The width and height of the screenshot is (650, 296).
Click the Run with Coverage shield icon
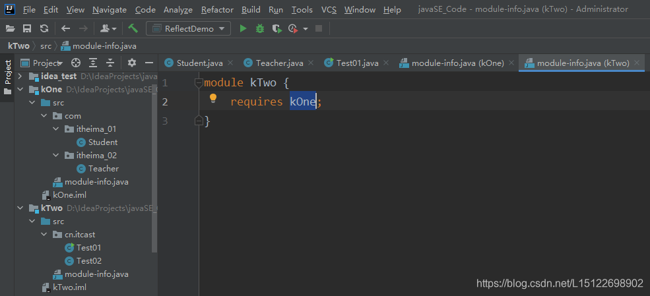(x=276, y=28)
